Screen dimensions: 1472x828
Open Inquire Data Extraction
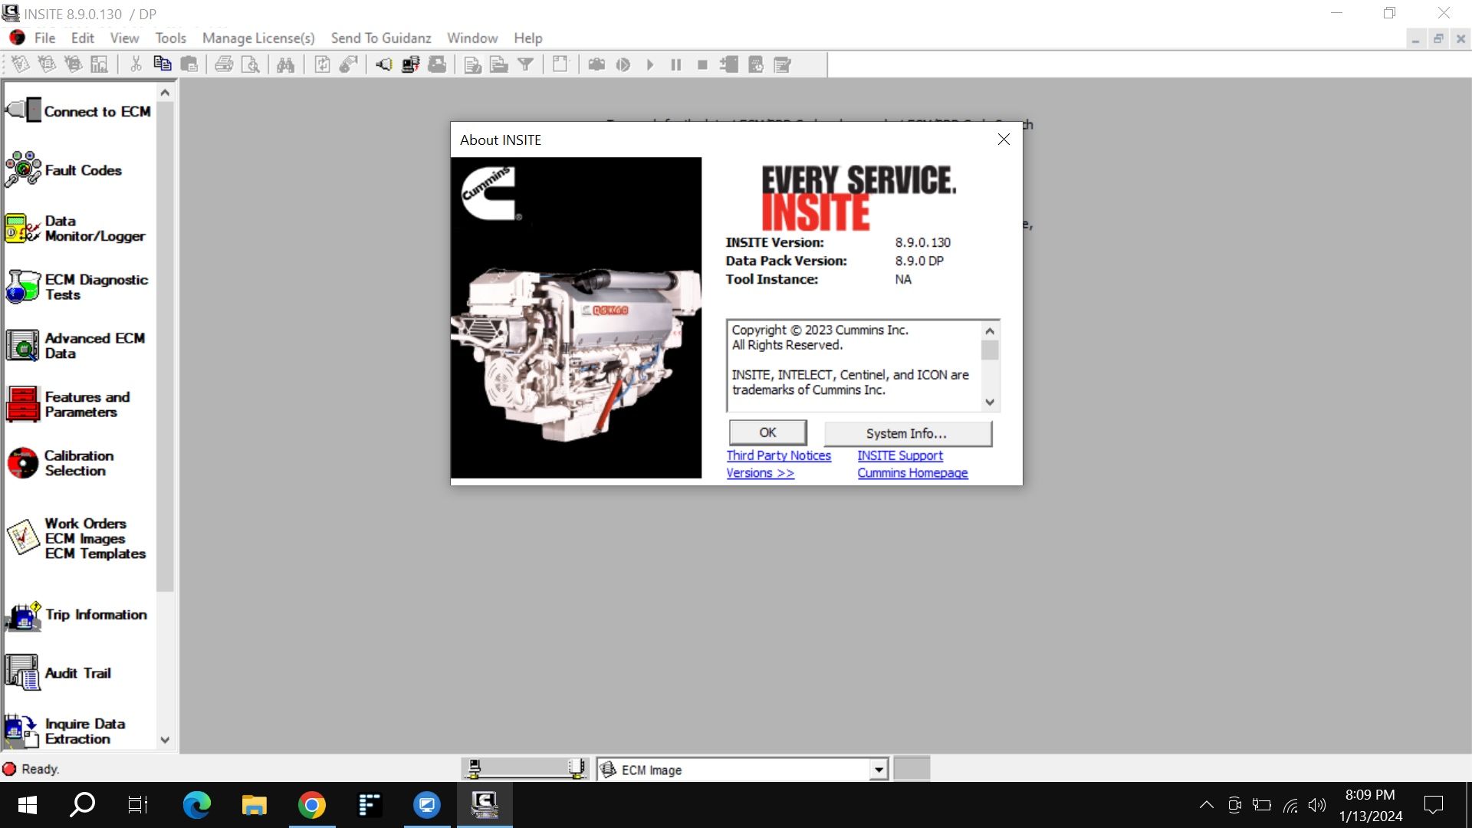click(65, 731)
